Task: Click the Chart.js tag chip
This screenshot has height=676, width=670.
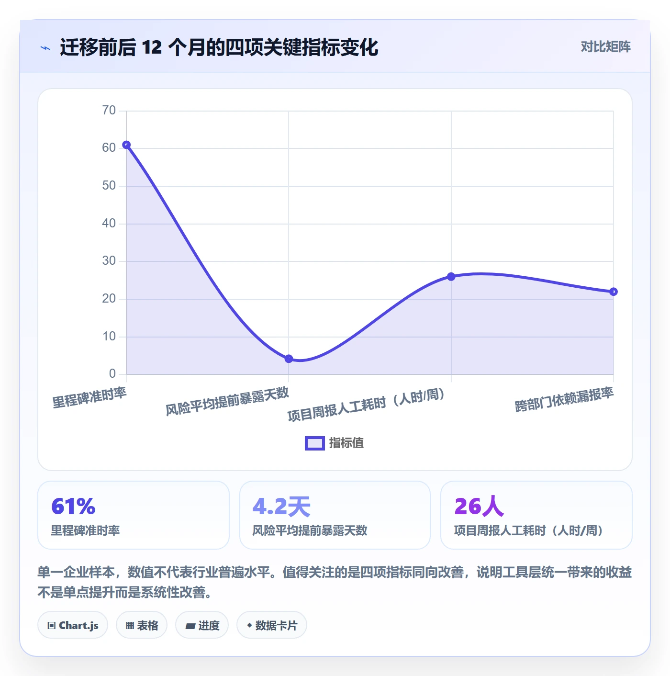Action: 73,625
